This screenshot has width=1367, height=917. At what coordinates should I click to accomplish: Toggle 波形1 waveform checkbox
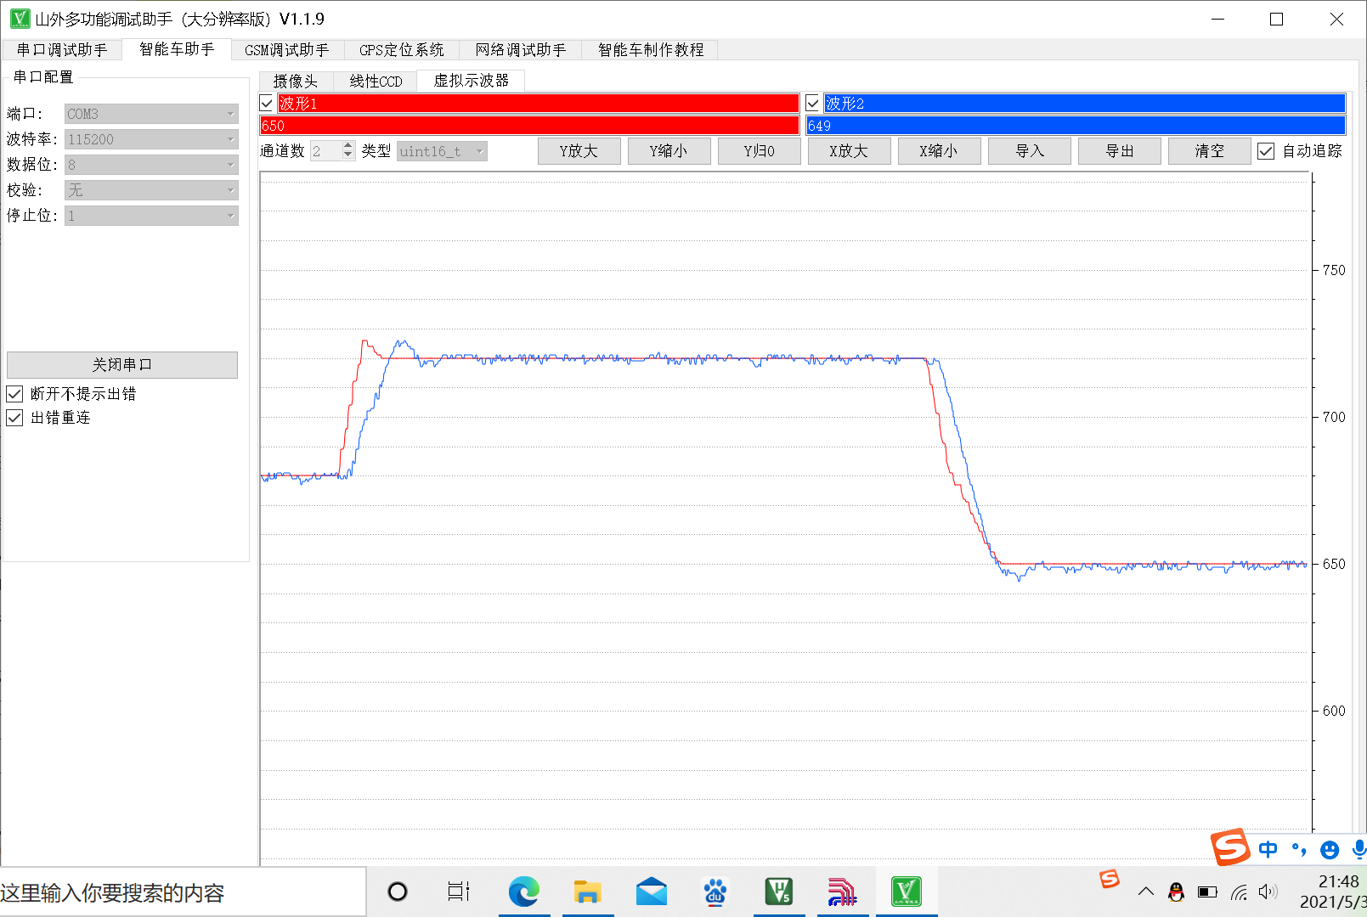(268, 104)
